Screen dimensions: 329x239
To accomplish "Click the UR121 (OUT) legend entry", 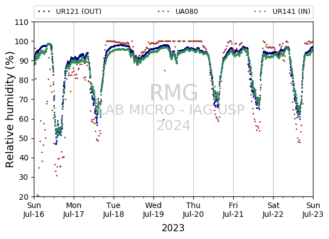I will pos(70,12).
